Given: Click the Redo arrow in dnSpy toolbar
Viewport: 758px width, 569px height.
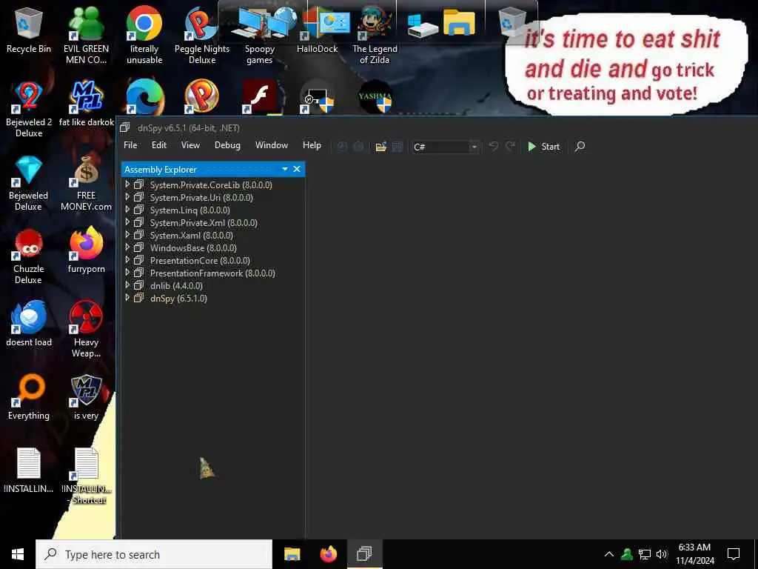Looking at the screenshot, I should coord(510,146).
